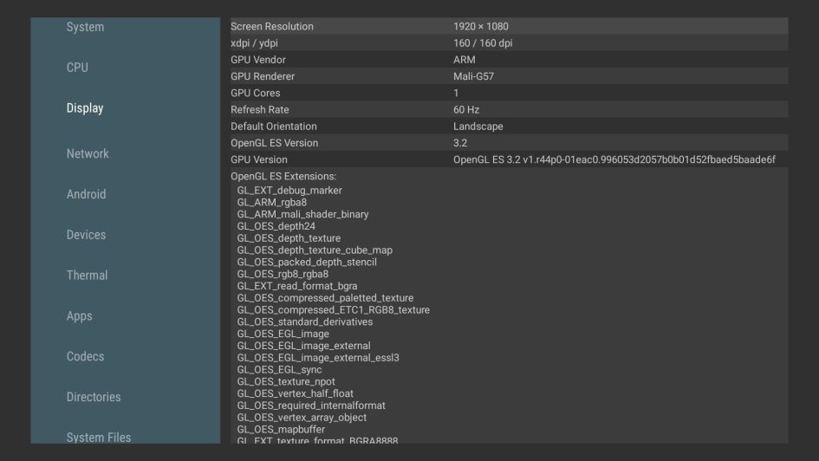Select the CPU sidebar item
Viewport: 819px width, 461px height.
77,68
